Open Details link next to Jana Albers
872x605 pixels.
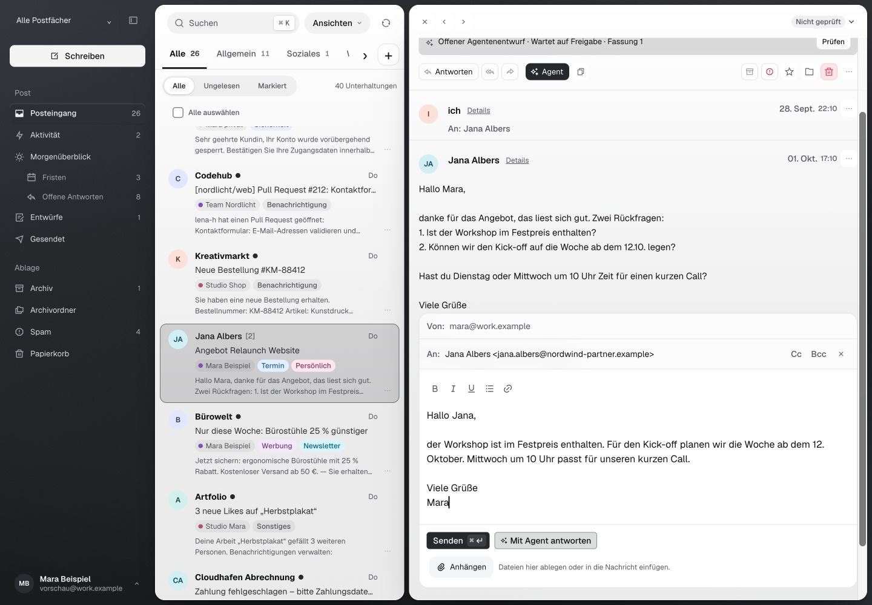click(517, 160)
